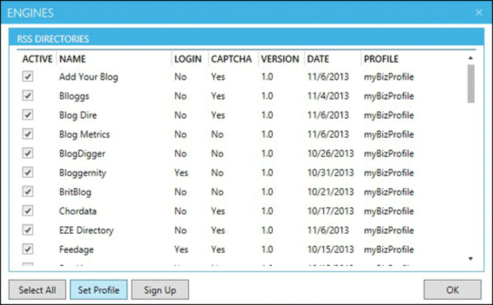Select the BritBlog row name
Screen dimensions: 493x305
point(75,192)
